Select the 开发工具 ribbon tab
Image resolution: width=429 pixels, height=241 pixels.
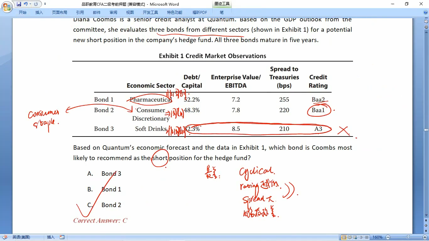[x=150, y=13]
